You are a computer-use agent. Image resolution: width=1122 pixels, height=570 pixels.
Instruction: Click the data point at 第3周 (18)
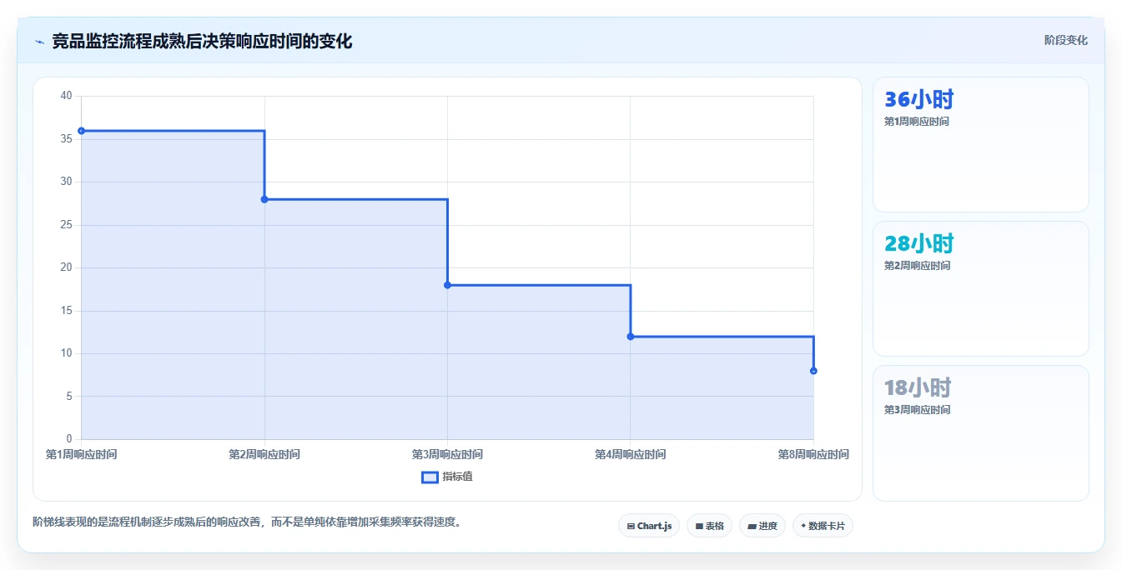tap(447, 285)
